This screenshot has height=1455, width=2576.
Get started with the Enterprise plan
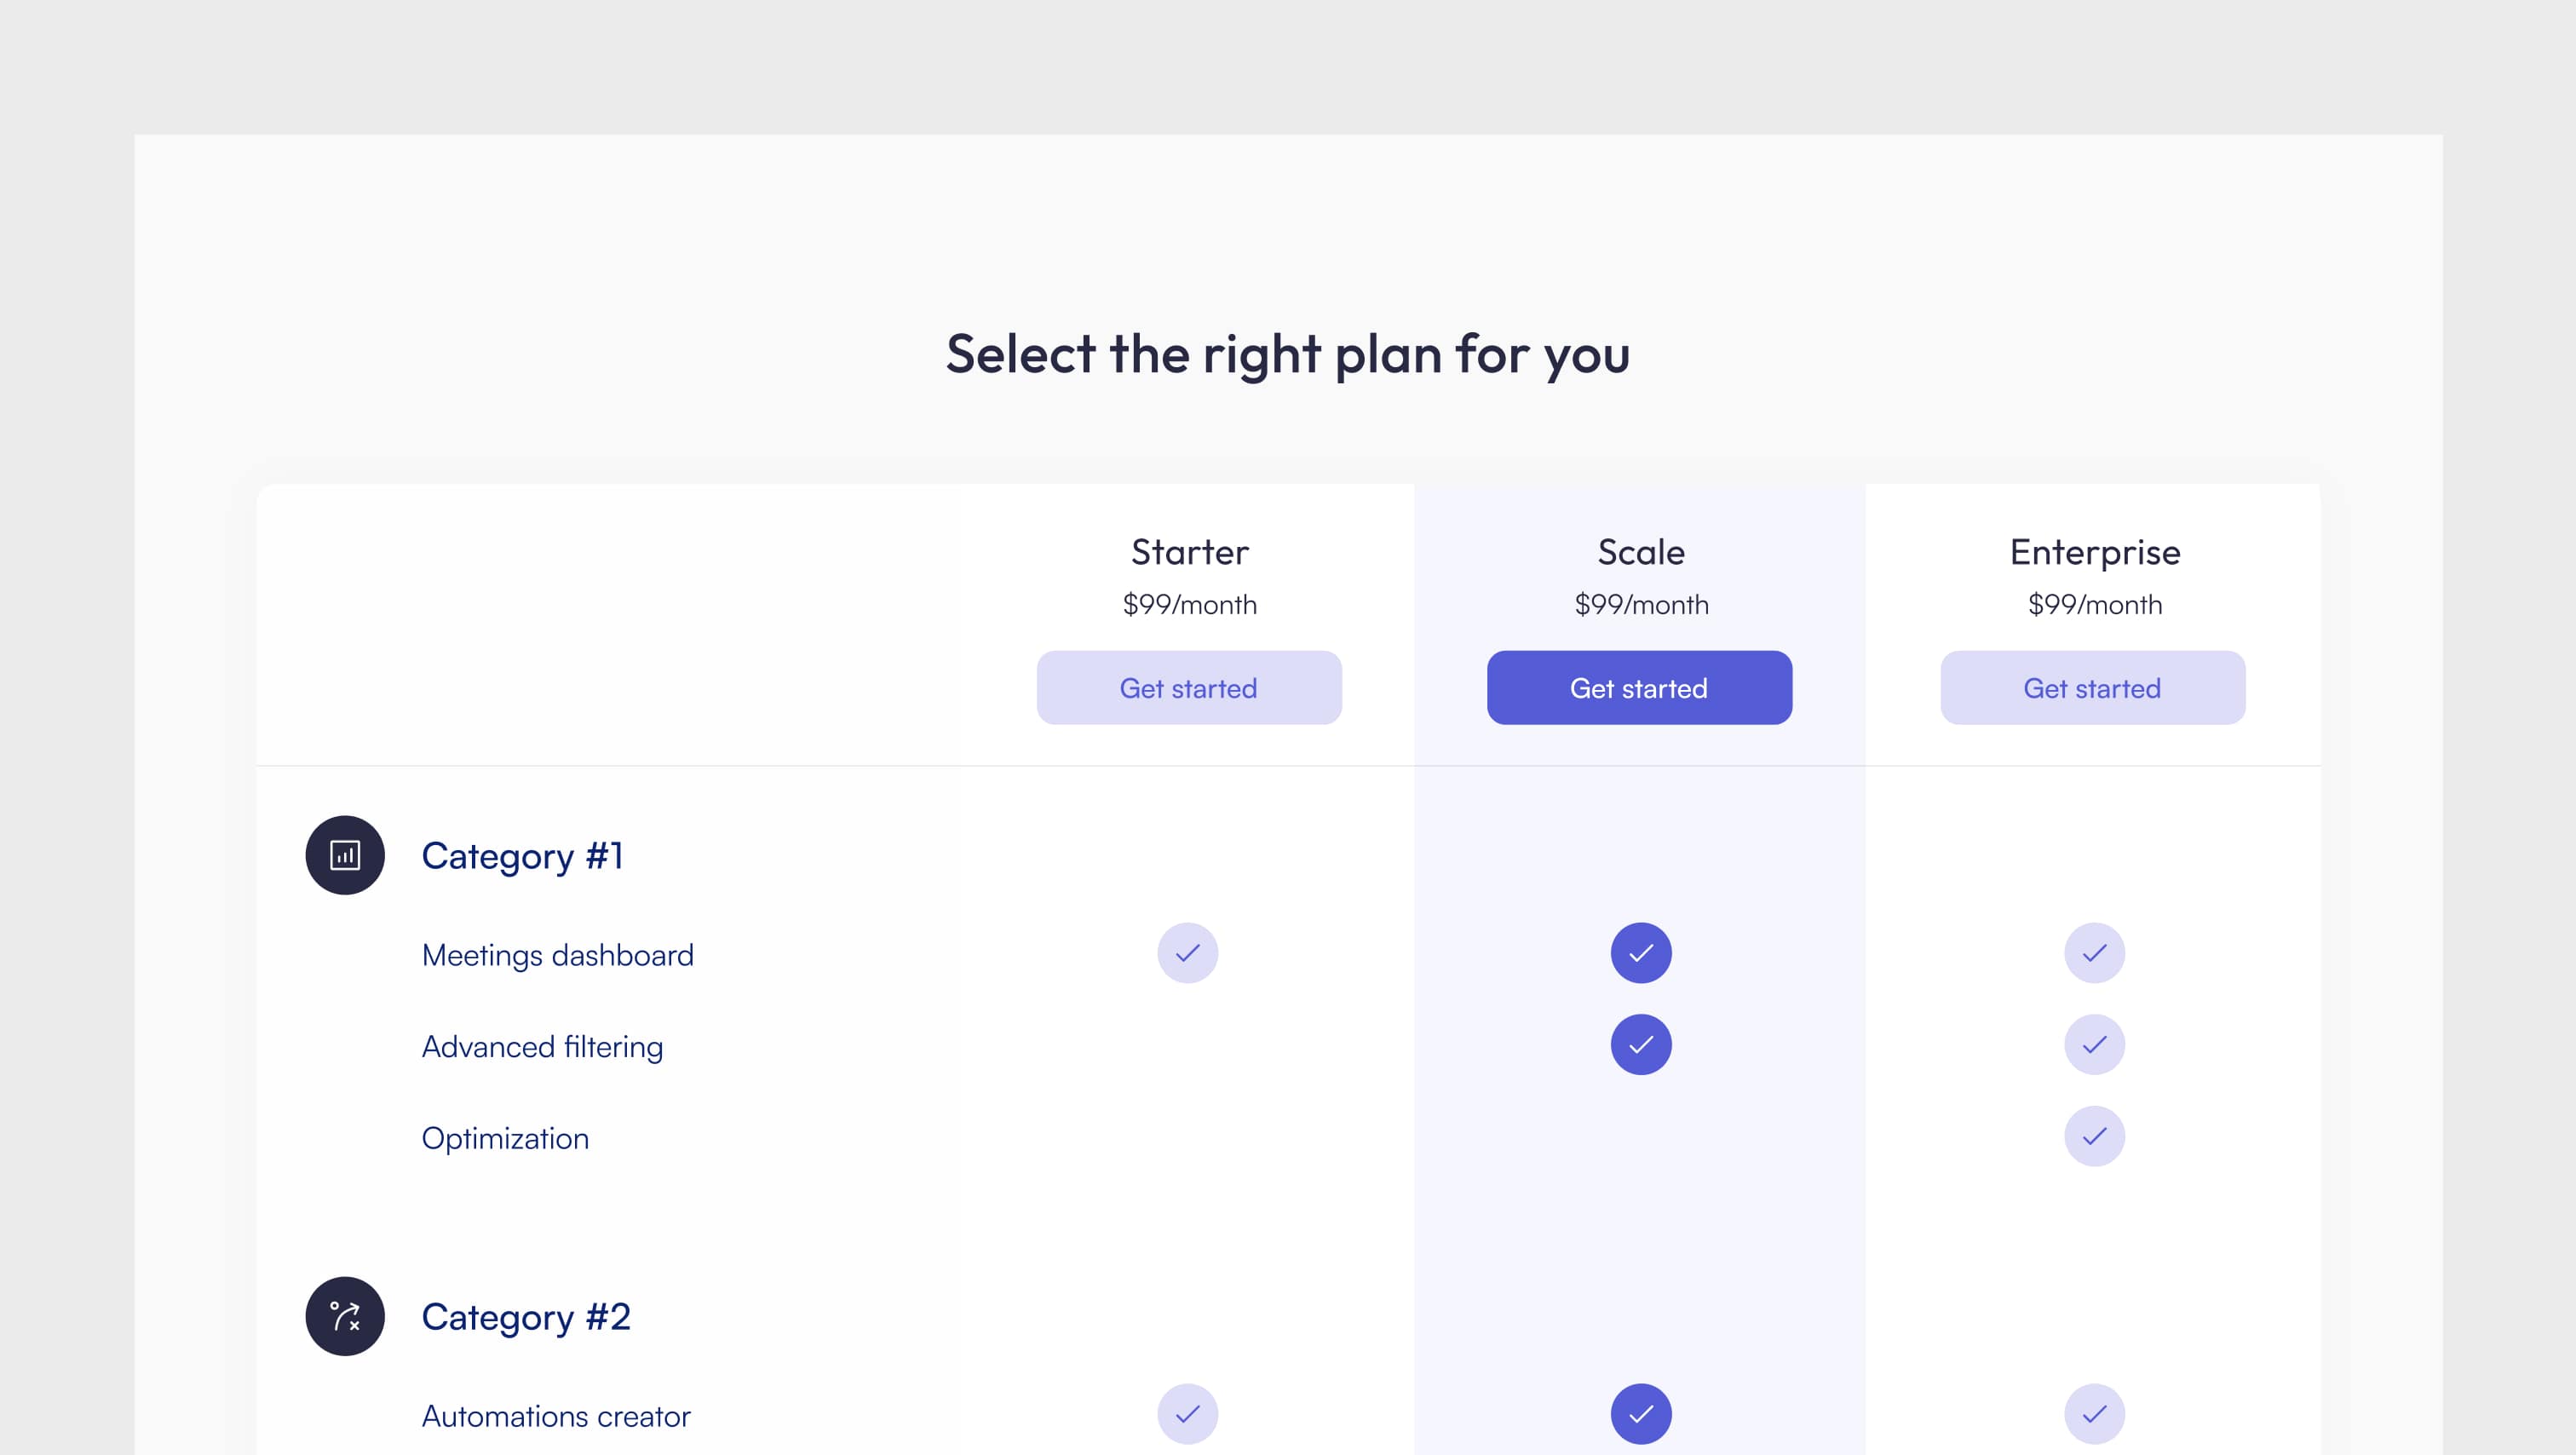pos(2093,688)
